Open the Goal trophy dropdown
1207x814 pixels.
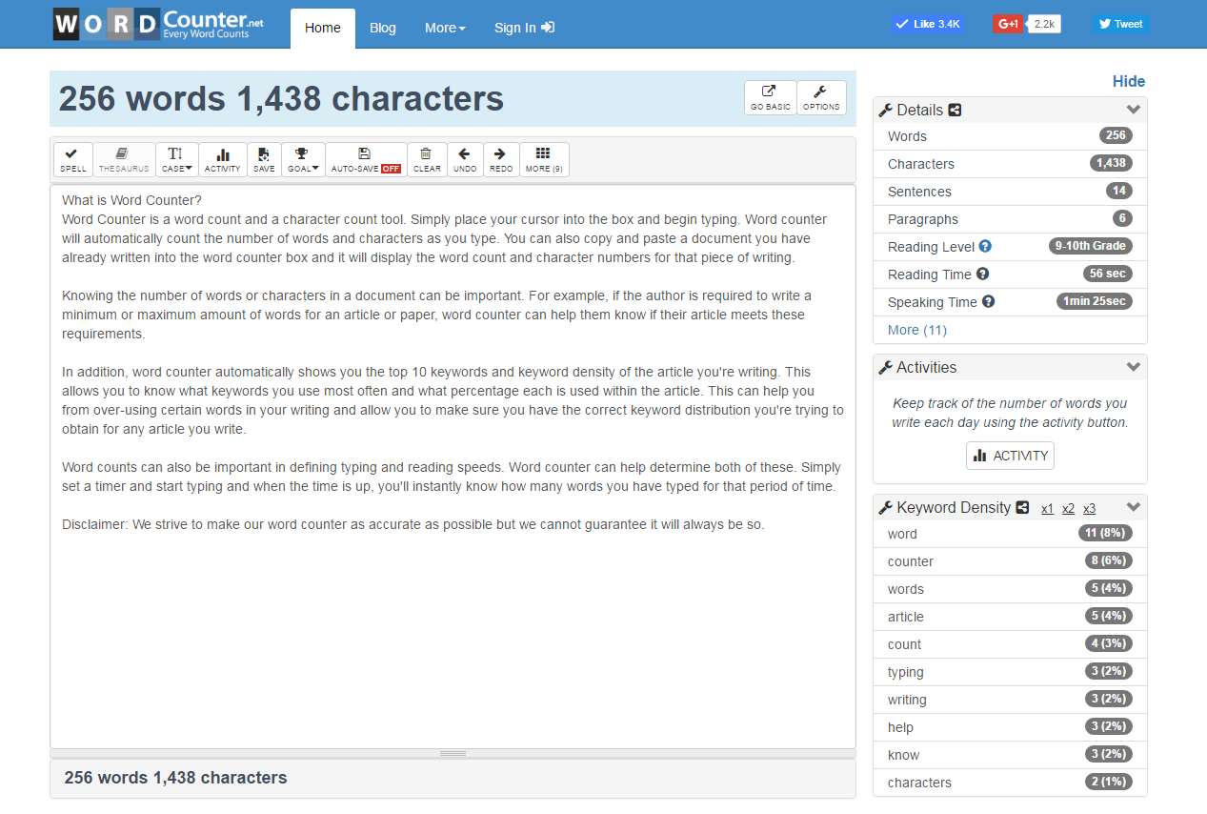[303, 159]
